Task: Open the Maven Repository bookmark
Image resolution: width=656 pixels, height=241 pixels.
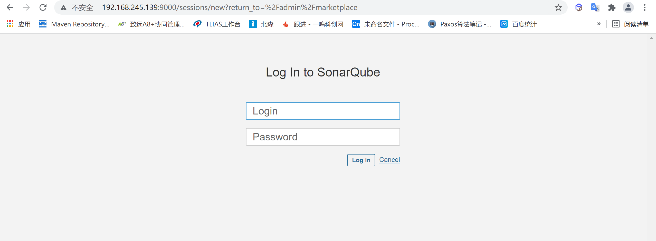Action: click(x=74, y=24)
